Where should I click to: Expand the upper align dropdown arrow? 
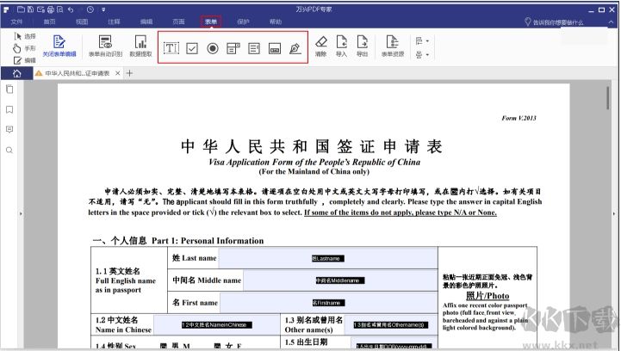click(427, 40)
